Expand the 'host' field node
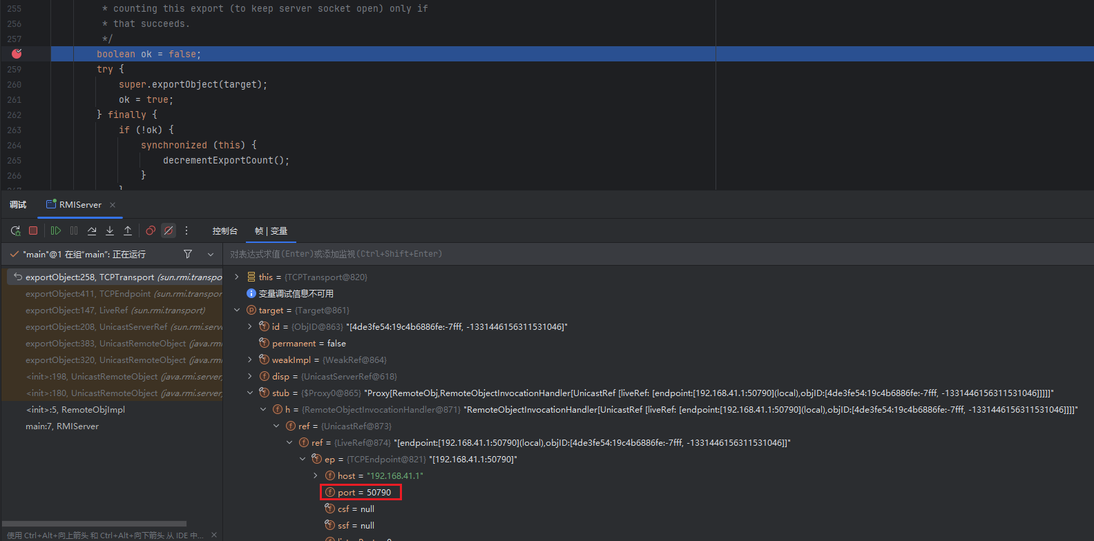Viewport: 1094px width, 541px height. click(x=316, y=475)
